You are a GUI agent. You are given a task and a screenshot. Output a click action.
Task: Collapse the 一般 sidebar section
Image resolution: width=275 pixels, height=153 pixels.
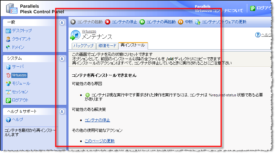[x=62, y=23]
